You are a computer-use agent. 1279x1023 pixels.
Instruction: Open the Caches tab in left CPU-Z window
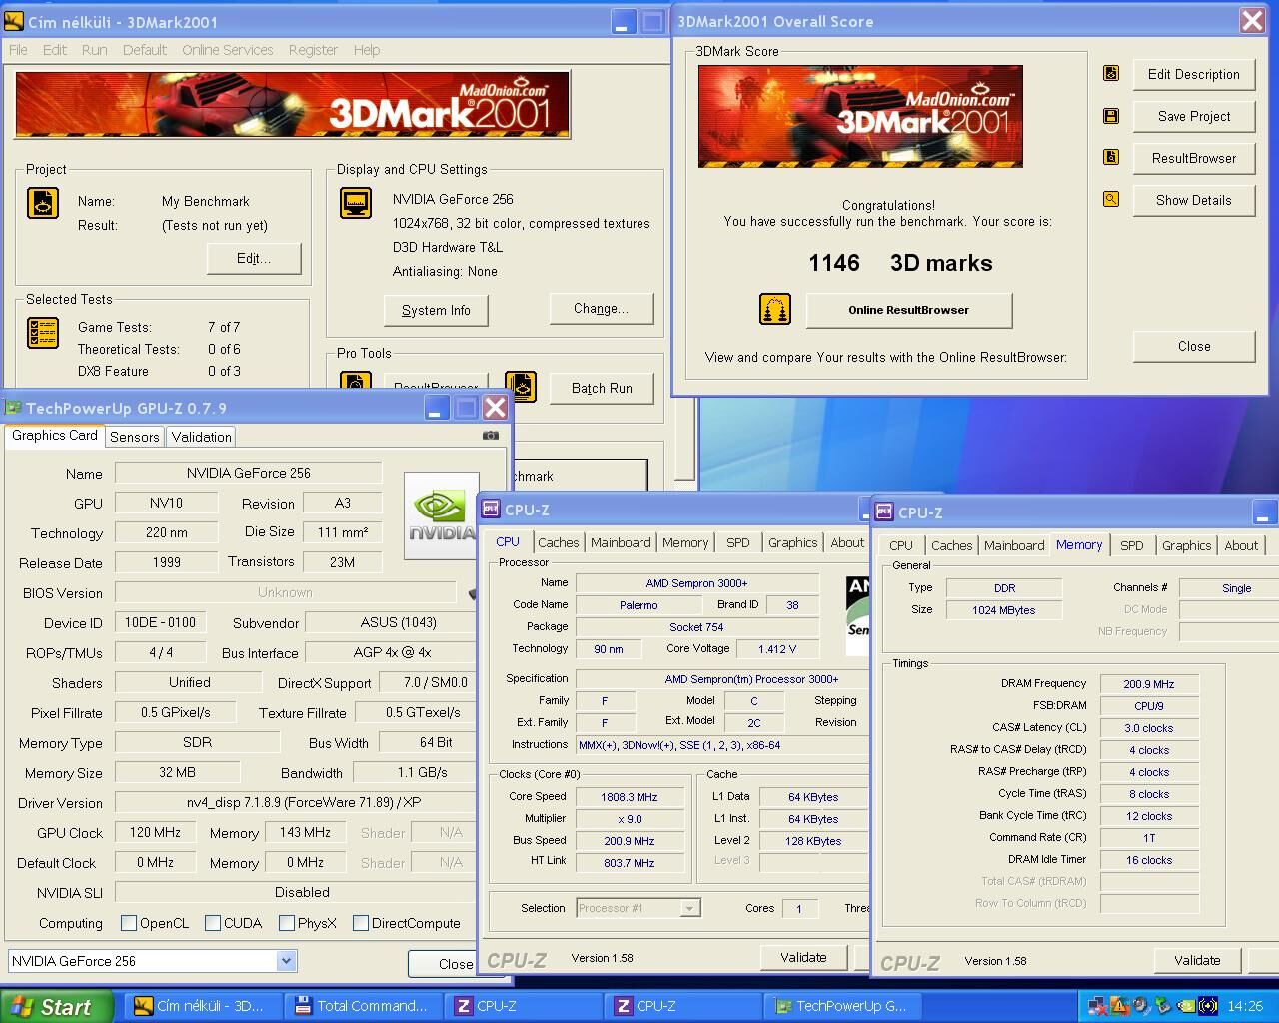pos(558,542)
